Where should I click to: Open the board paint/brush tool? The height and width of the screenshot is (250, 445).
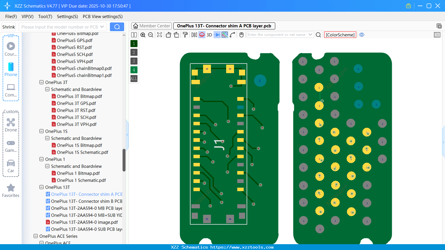[185, 35]
